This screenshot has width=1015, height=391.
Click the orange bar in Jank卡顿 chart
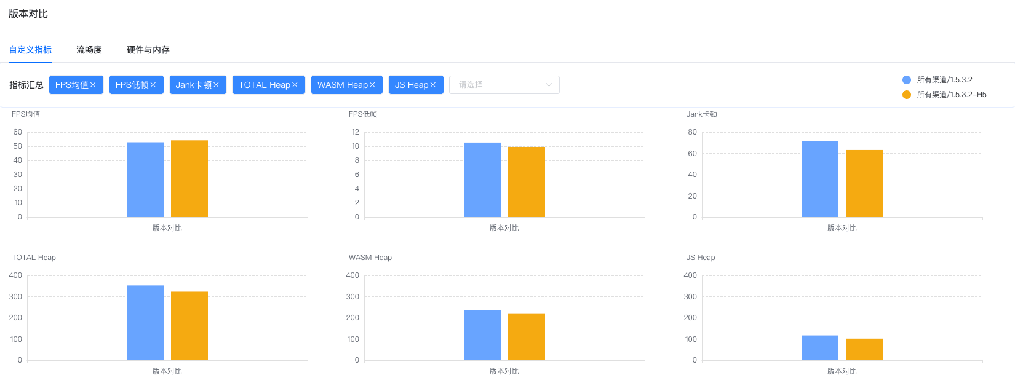click(x=864, y=183)
